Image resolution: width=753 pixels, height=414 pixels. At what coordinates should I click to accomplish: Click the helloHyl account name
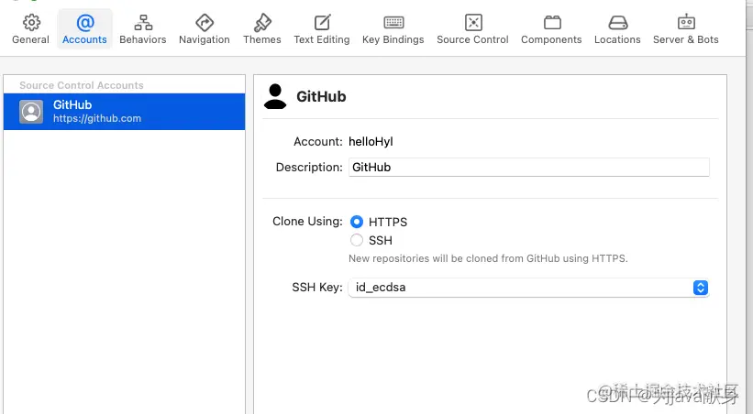tap(371, 142)
